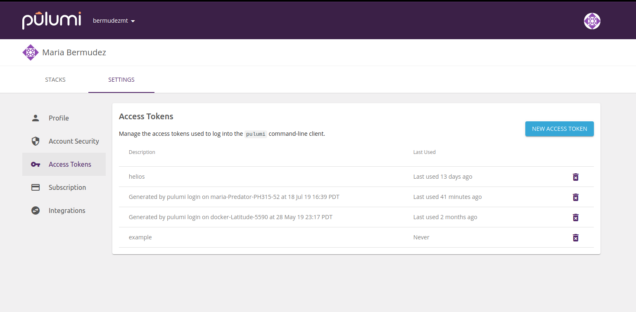This screenshot has width=636, height=312.
Task: Click the Subscription credit card icon
Action: click(36, 187)
